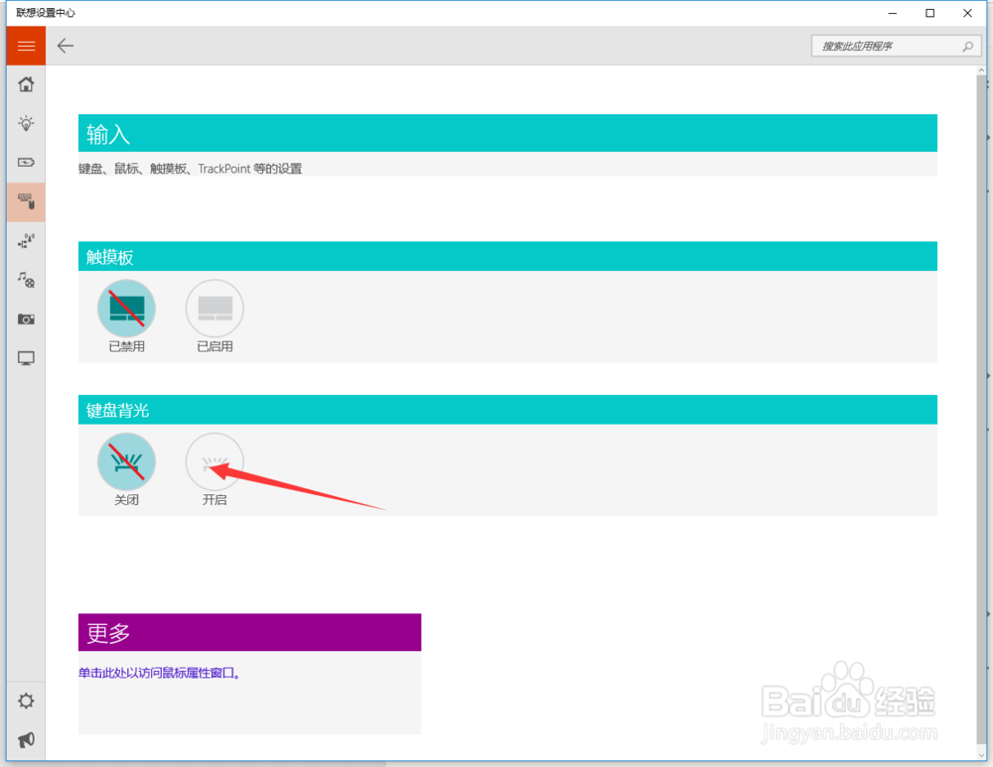Click the 更多 purple header
This screenshot has width=993, height=767.
pyautogui.click(x=249, y=632)
